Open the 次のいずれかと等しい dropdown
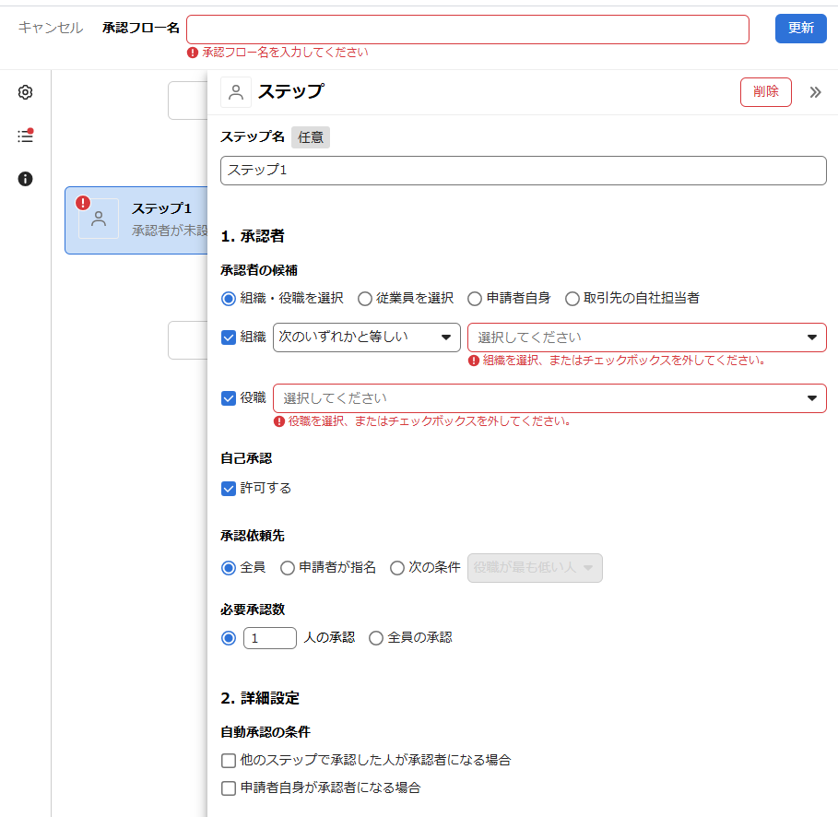 click(366, 337)
